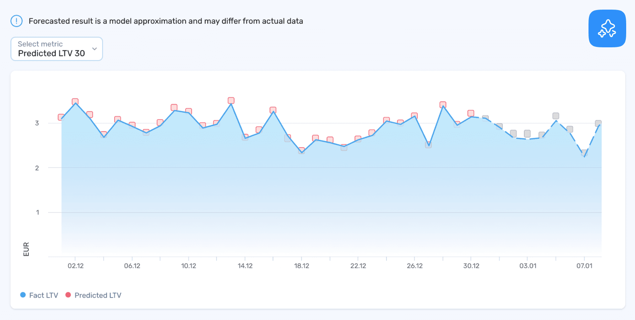The width and height of the screenshot is (635, 320).
Task: Click the chevron on the metric selector
Action: [95, 48]
